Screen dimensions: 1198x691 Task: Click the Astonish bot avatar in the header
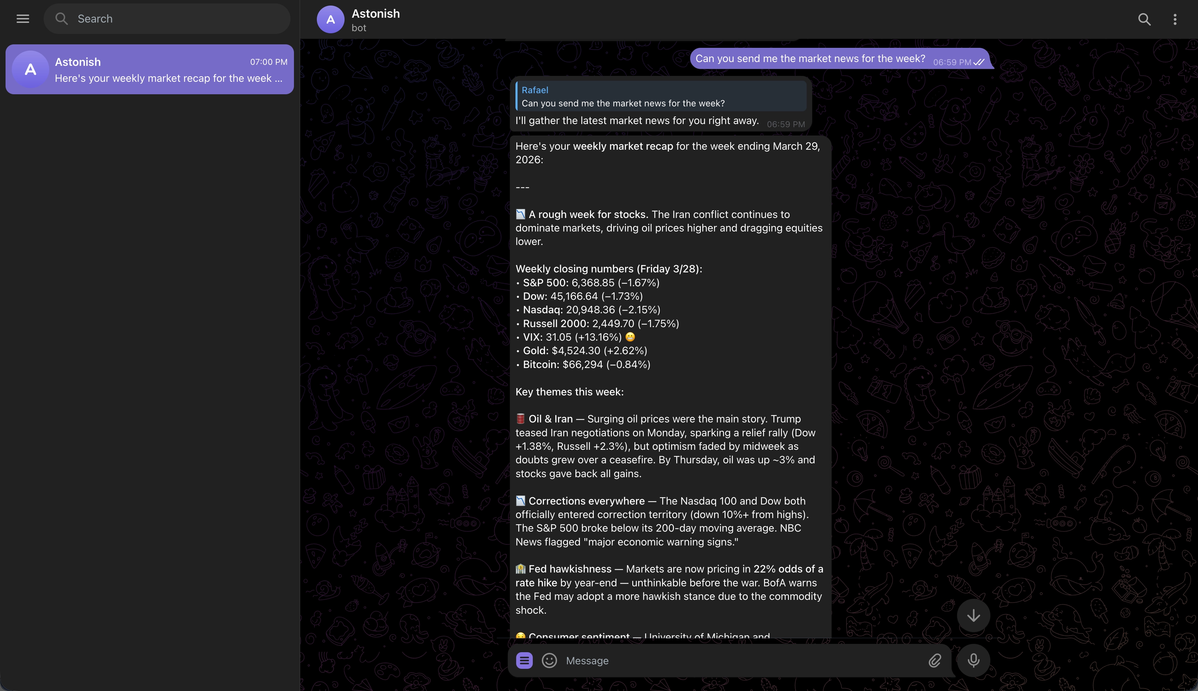pos(330,19)
